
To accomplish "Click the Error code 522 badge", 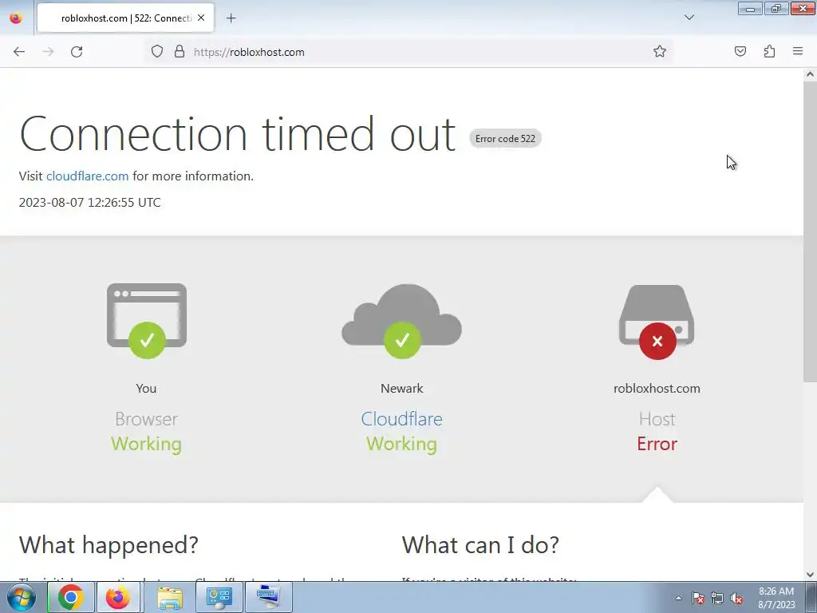I will tap(505, 139).
